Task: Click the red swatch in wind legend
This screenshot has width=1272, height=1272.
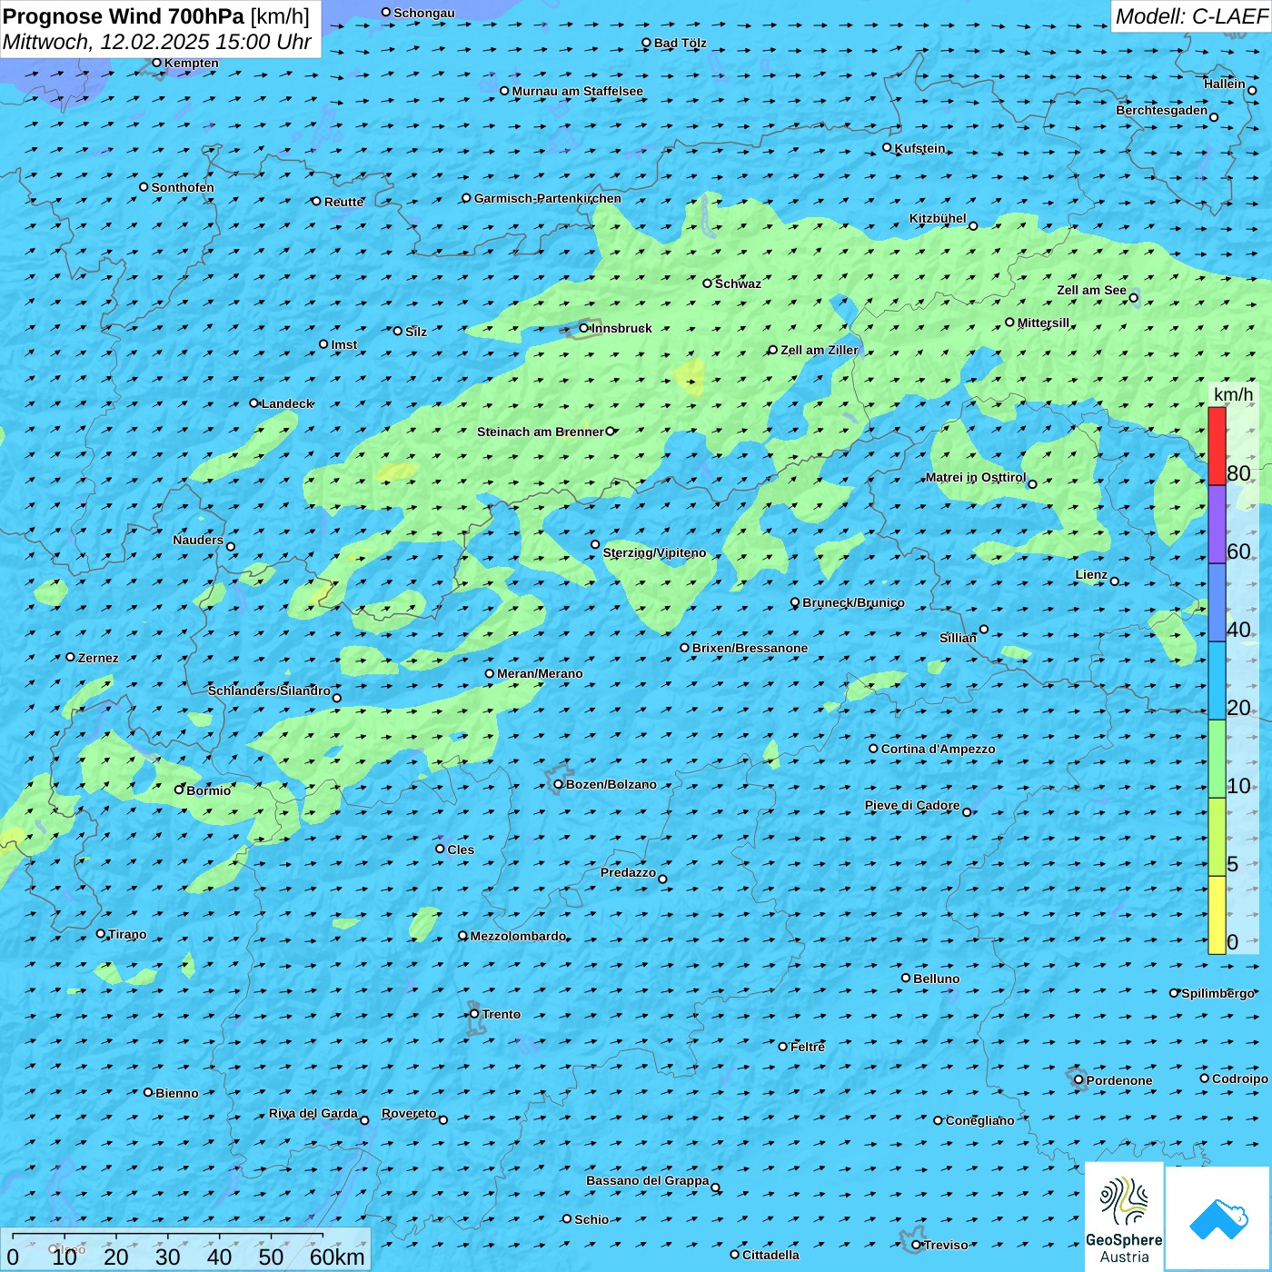Action: [x=1217, y=446]
